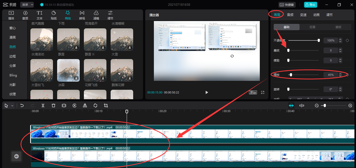Screen dimensions: 356x168
Task: Click the 缩放 scale slider handle
Action: coord(291,75)
